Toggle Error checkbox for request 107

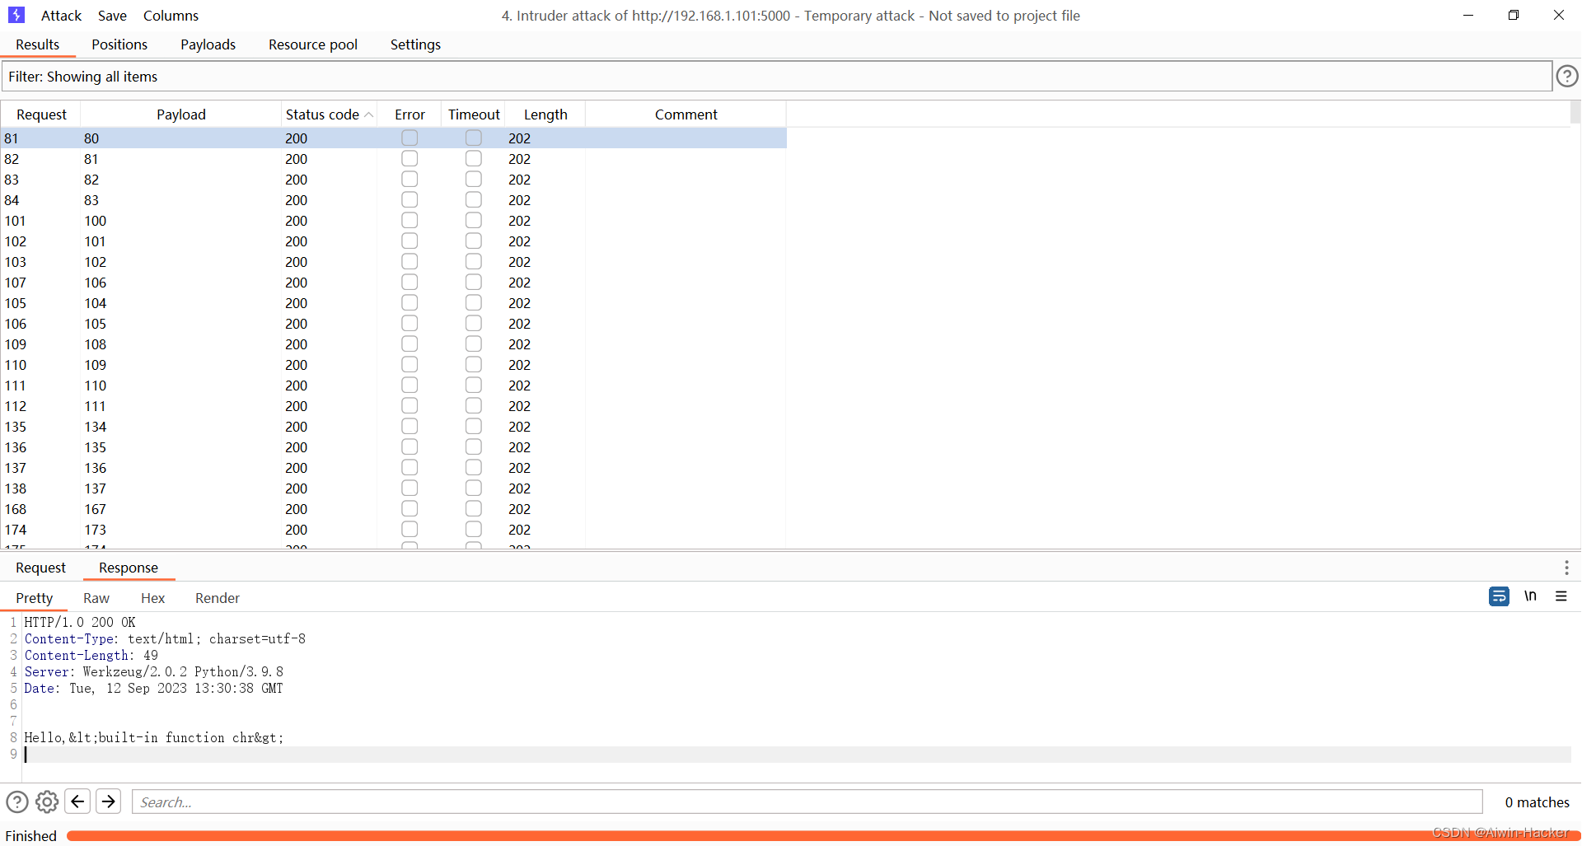pos(410,282)
